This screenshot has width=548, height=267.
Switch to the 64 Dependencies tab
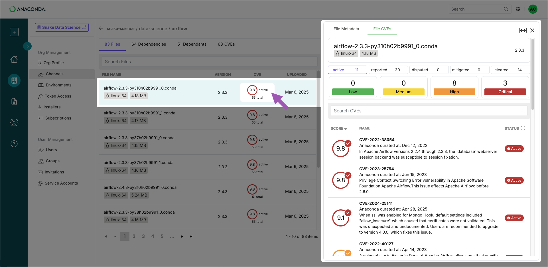pyautogui.click(x=149, y=44)
